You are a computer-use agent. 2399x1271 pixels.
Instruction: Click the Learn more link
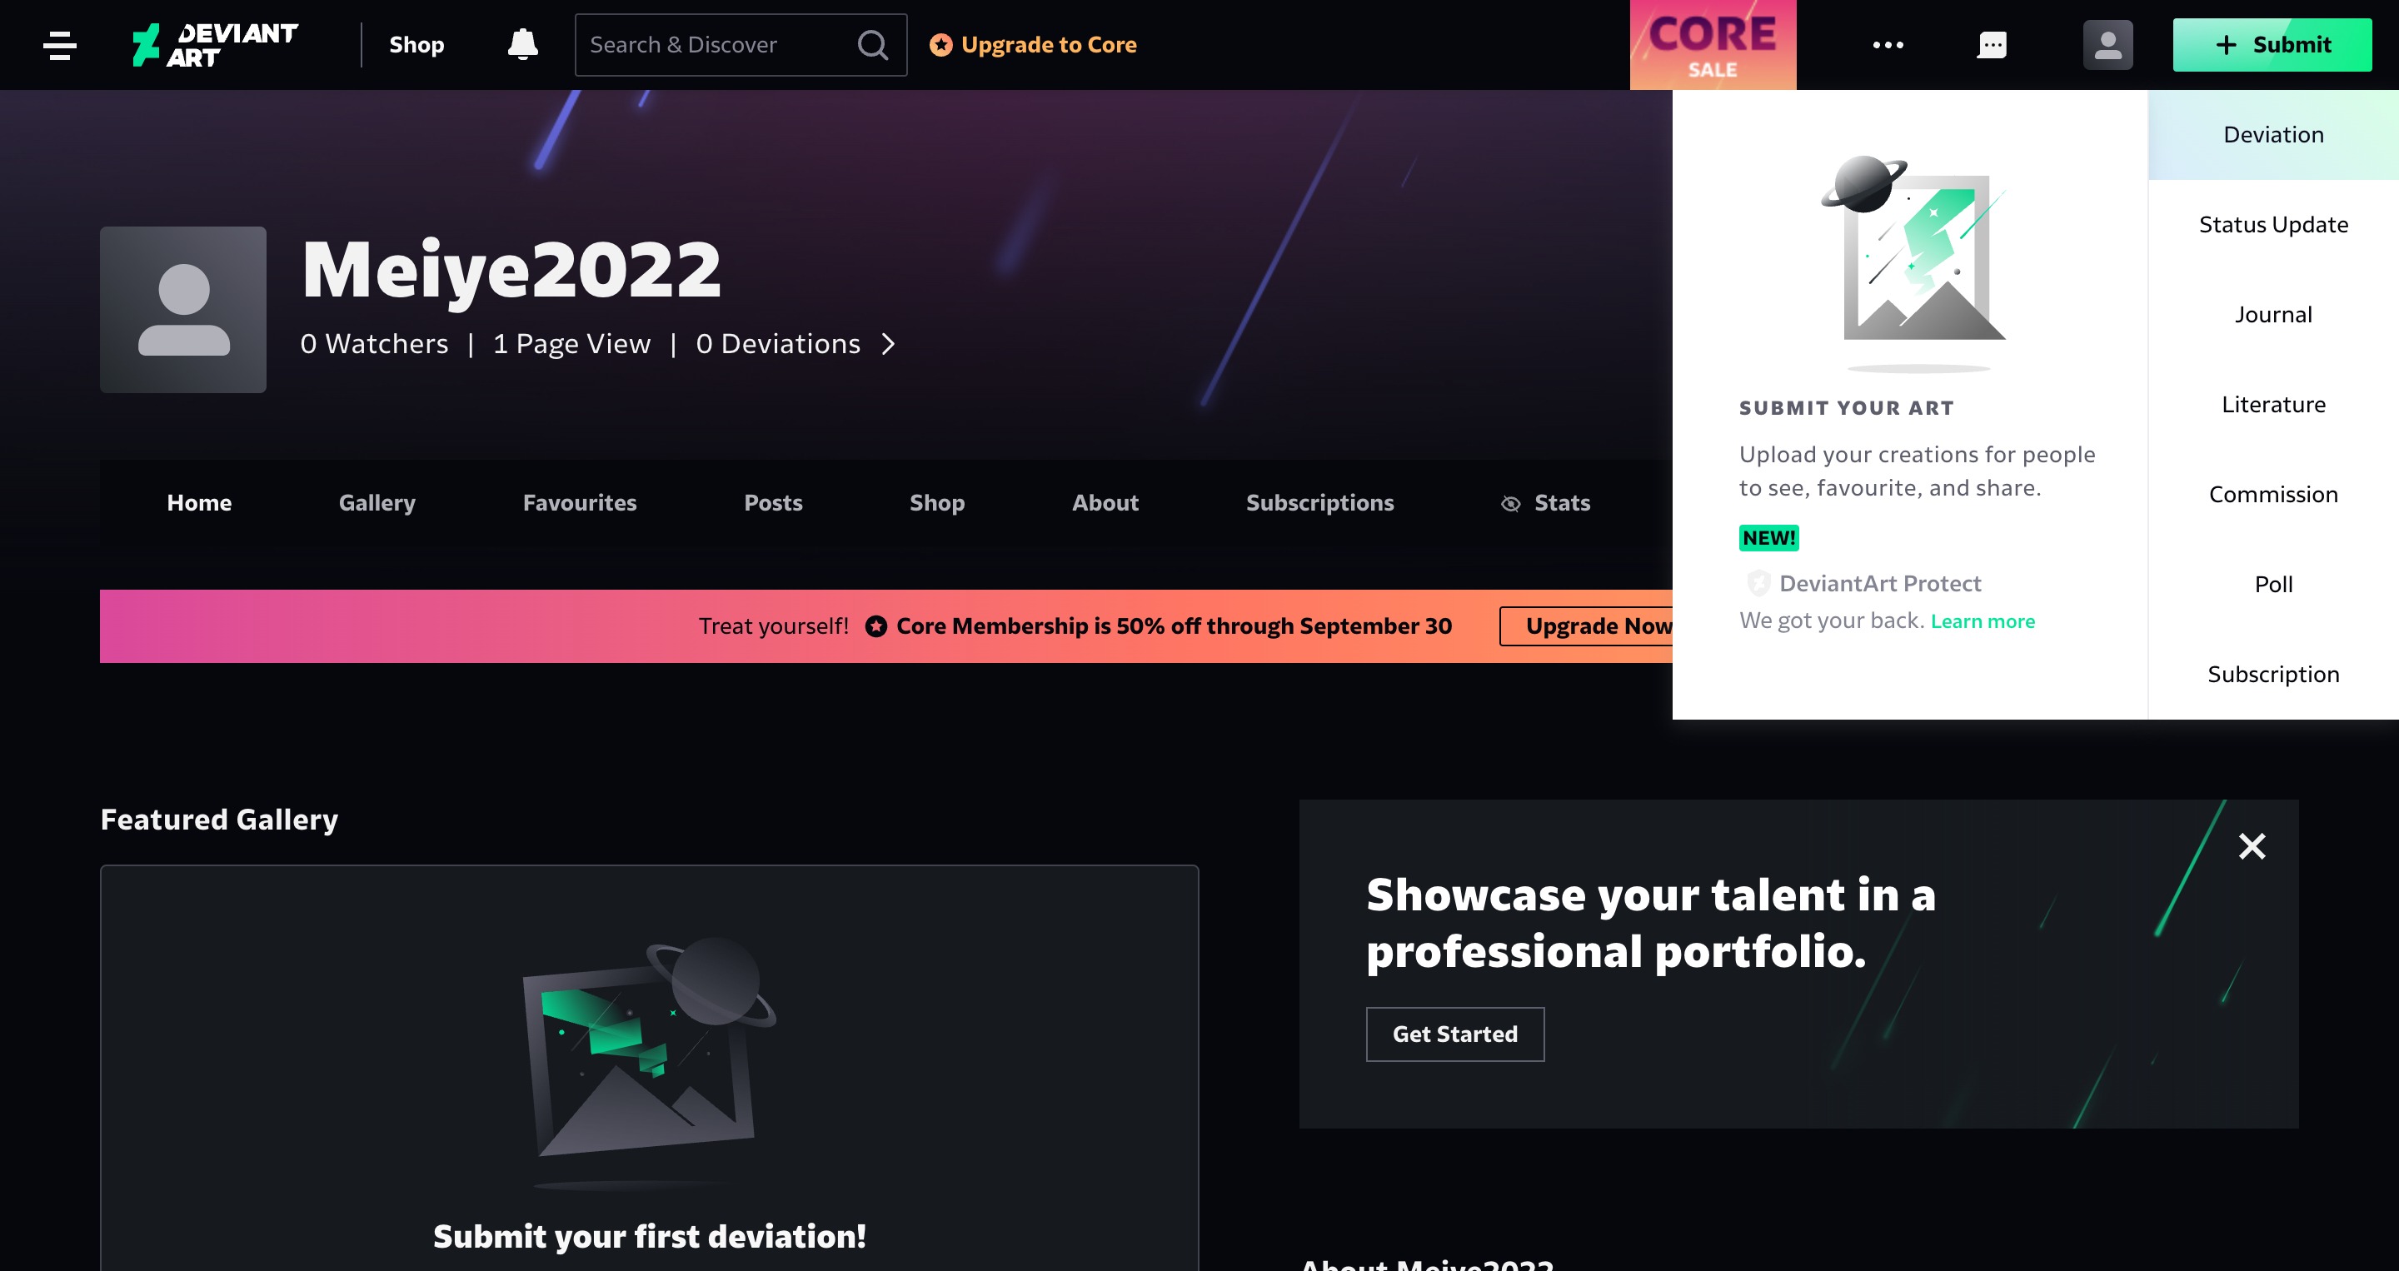pos(1983,621)
